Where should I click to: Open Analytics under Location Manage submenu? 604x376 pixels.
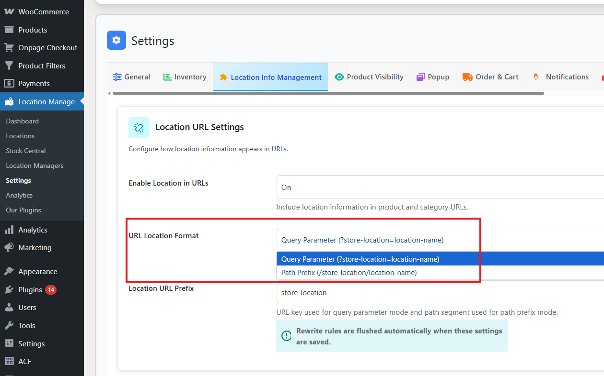tap(19, 195)
